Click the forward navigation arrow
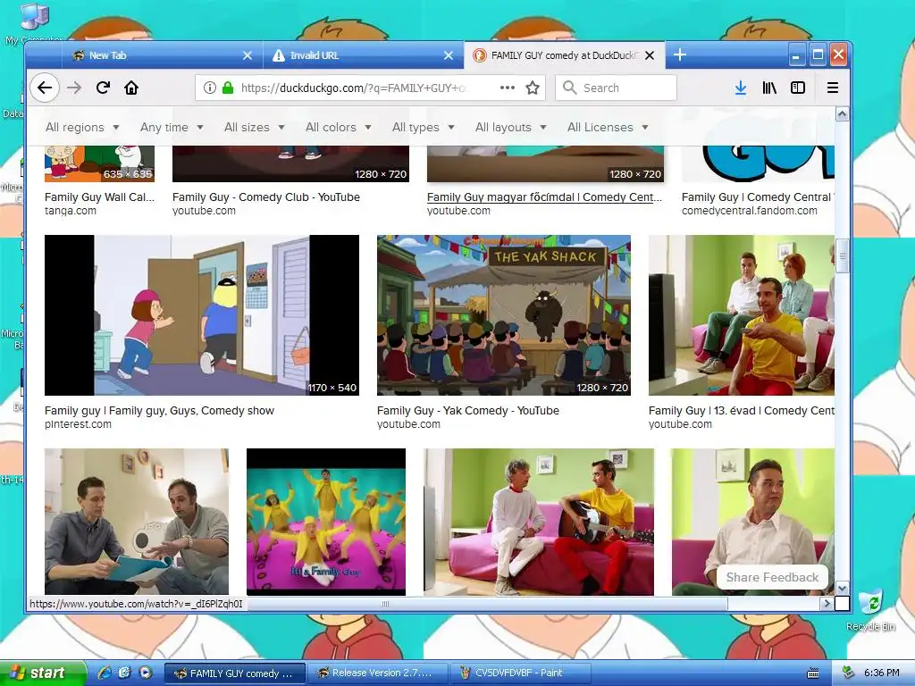The width and height of the screenshot is (915, 686). click(x=74, y=88)
